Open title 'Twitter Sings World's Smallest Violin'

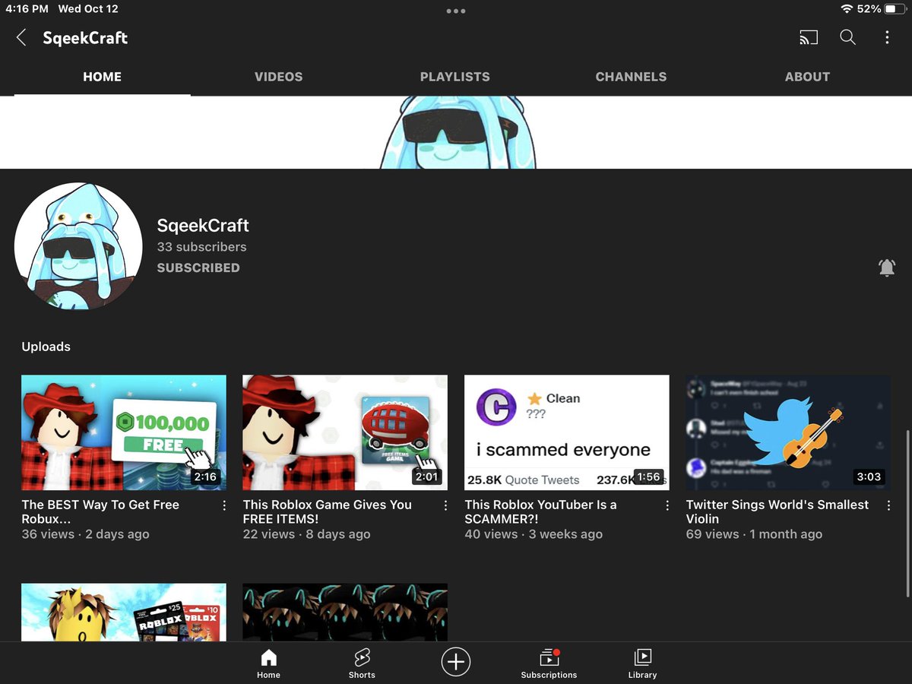[777, 511]
